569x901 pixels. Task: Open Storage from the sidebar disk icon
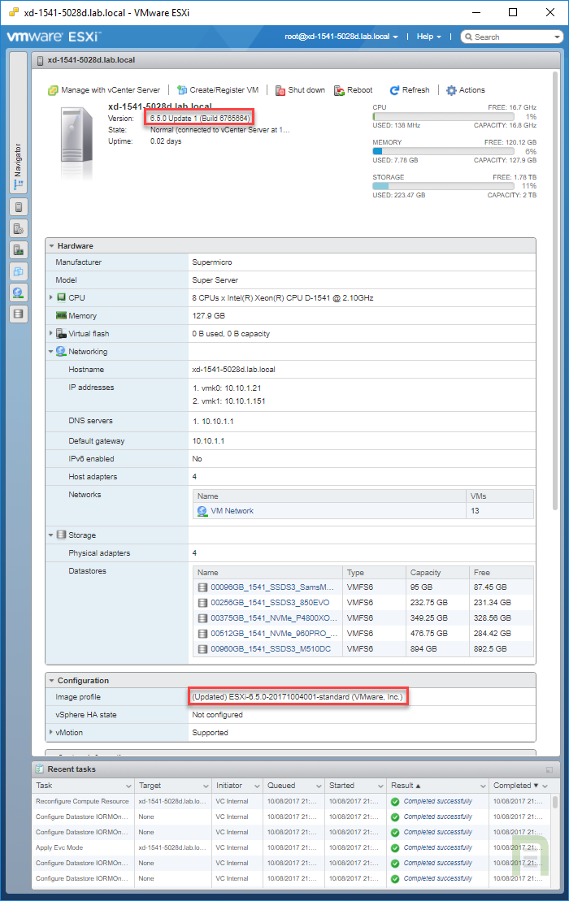[x=19, y=313]
